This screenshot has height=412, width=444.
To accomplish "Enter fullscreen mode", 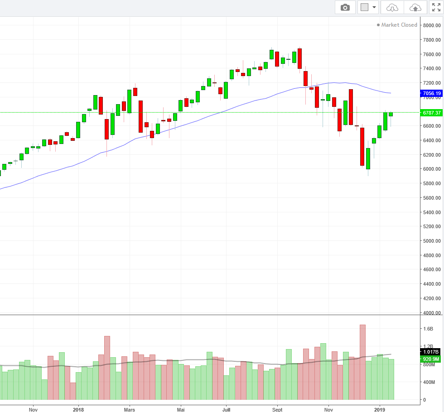I will pos(436,7).
